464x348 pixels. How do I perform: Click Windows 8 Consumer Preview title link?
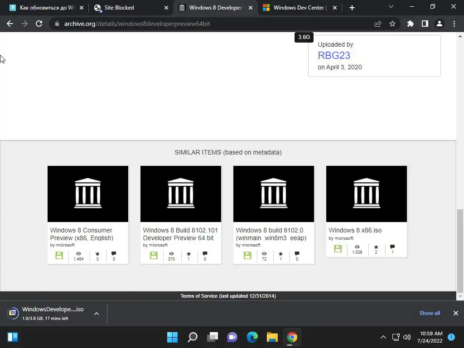tap(82, 234)
